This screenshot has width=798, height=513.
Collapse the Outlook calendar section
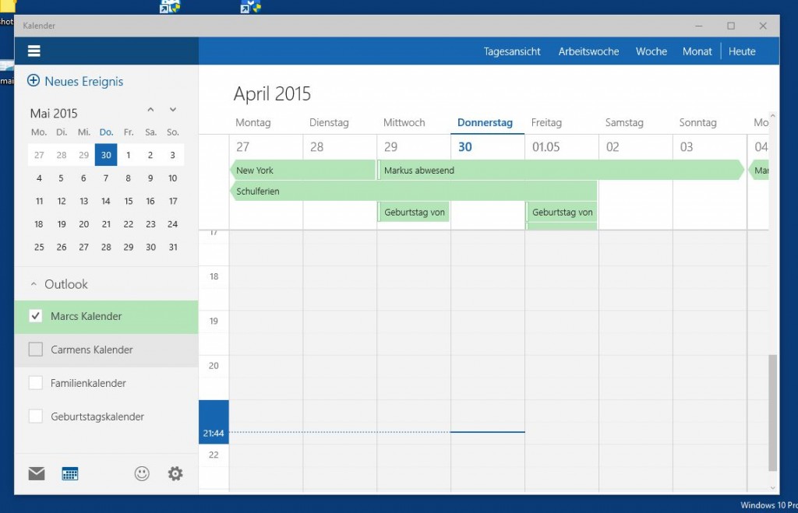(x=34, y=284)
